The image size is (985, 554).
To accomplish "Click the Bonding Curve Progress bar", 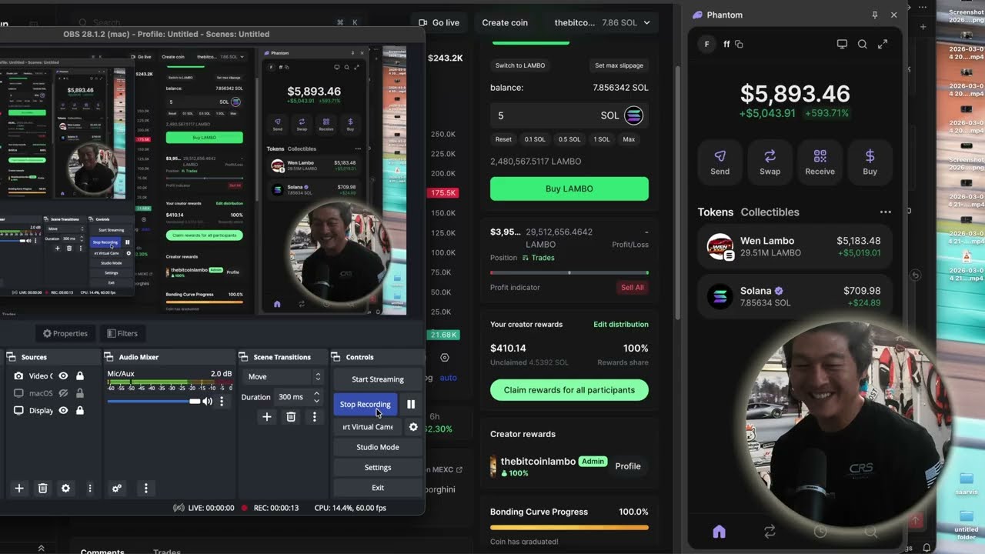I will point(569,527).
